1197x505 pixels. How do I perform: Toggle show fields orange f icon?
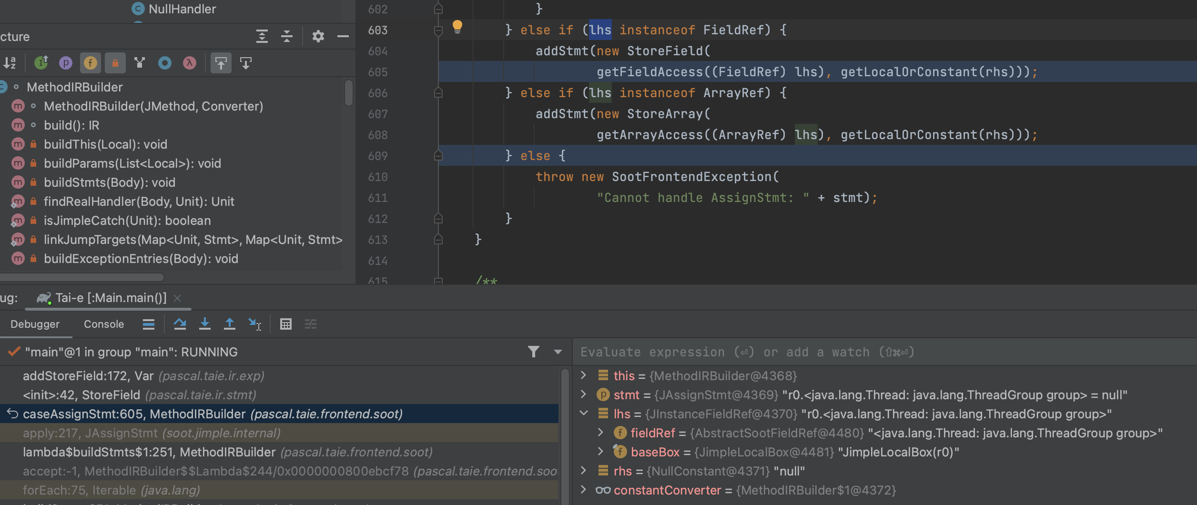pos(91,63)
